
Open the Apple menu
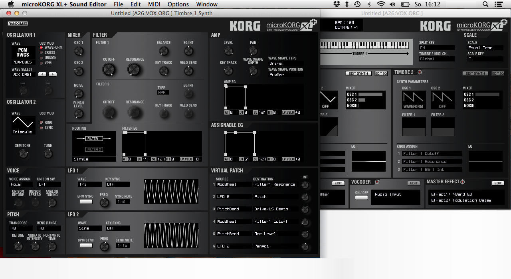[x=11, y=4]
